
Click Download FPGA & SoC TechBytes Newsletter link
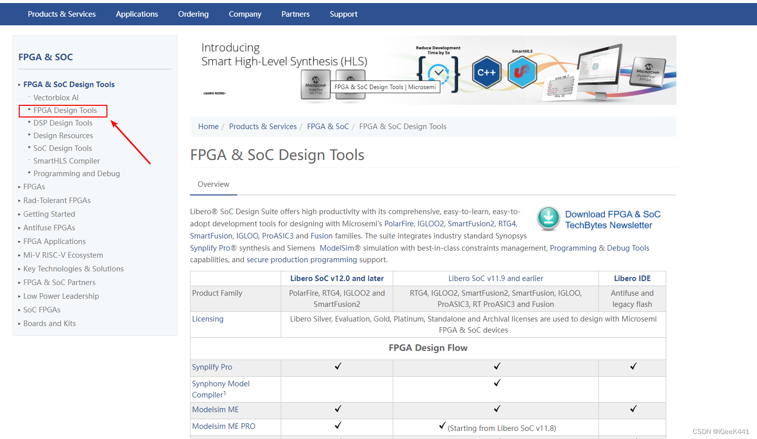pyautogui.click(x=613, y=220)
